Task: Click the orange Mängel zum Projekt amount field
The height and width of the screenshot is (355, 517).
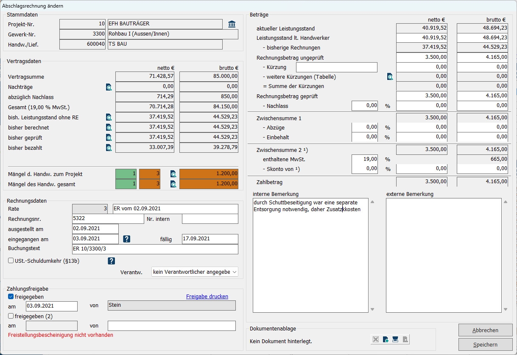Action: click(209, 174)
